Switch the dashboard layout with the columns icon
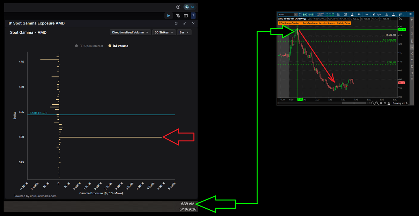 [x=186, y=15]
